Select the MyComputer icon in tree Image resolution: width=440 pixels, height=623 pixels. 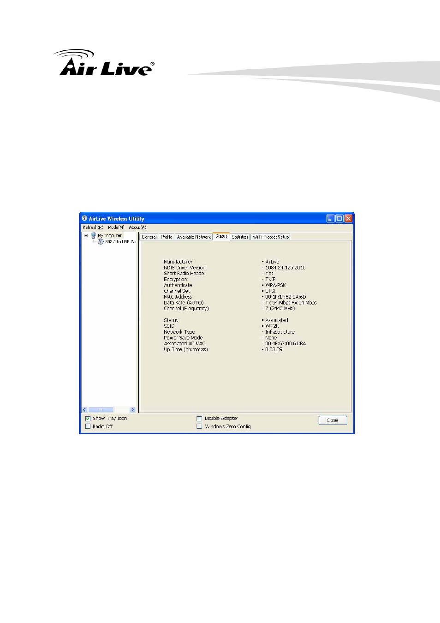[x=93, y=235]
